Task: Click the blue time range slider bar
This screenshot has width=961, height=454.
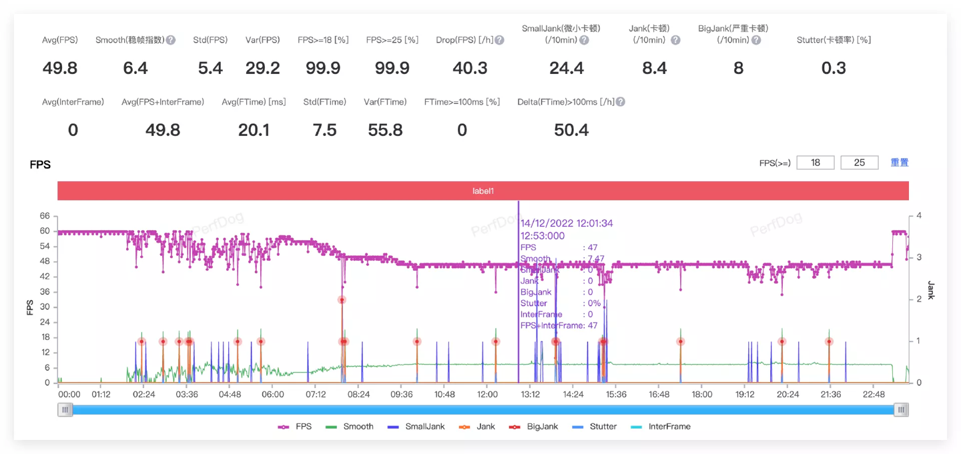Action: tap(483, 410)
